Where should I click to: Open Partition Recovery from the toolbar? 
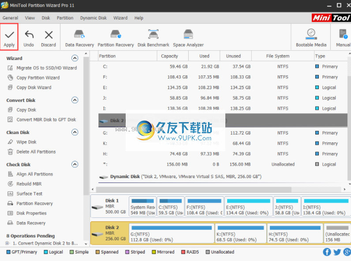click(116, 38)
